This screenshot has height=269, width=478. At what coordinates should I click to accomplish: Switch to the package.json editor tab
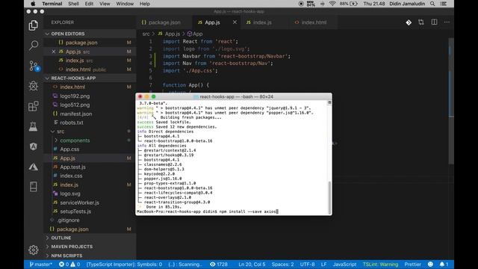pyautogui.click(x=164, y=22)
